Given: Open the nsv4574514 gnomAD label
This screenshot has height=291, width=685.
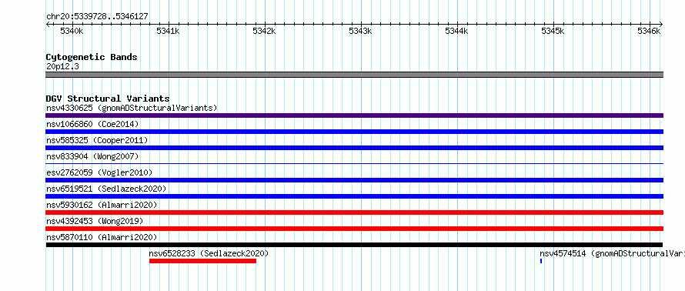Looking at the screenshot, I should click(612, 253).
